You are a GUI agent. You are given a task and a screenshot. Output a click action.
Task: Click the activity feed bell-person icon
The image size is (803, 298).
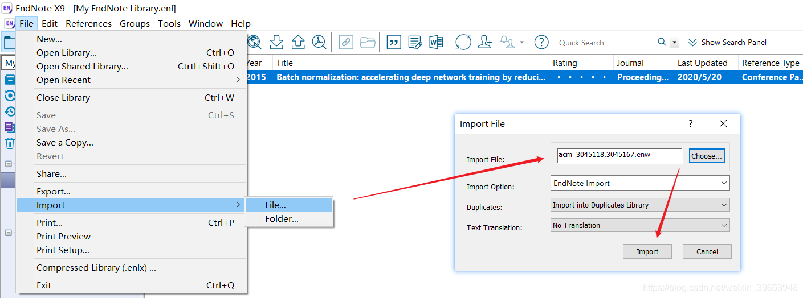point(507,42)
